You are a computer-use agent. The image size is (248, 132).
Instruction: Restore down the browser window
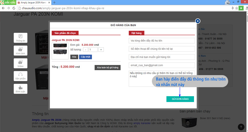(x=238, y=2)
